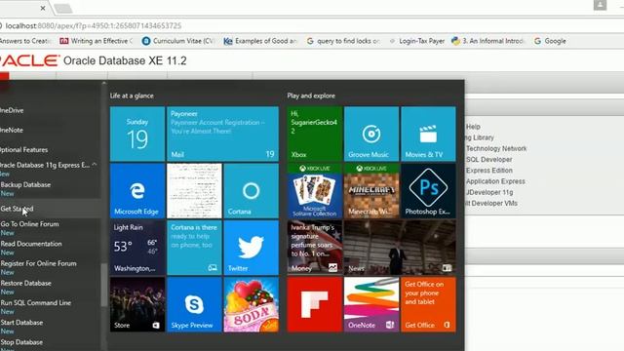Open the Weather tile for Washington

(x=137, y=248)
